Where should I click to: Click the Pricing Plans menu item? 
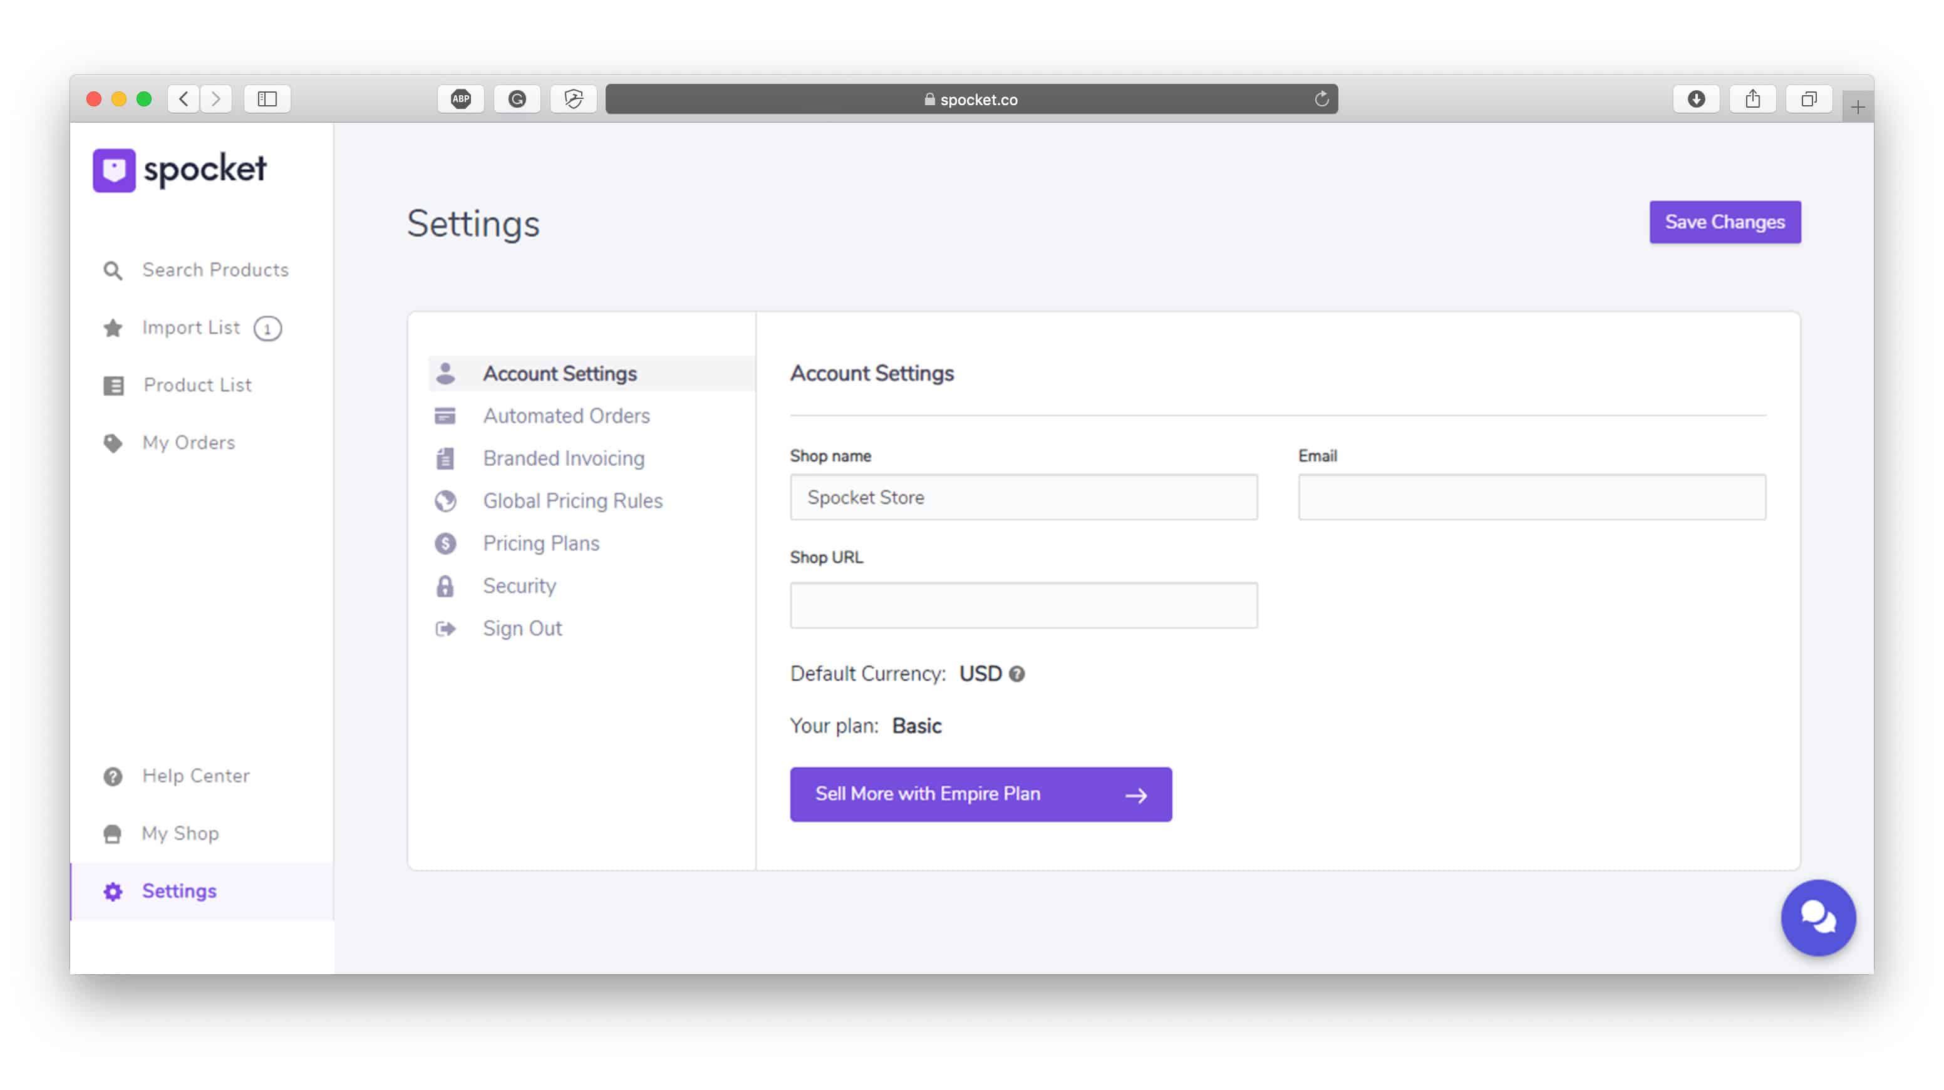coord(540,543)
